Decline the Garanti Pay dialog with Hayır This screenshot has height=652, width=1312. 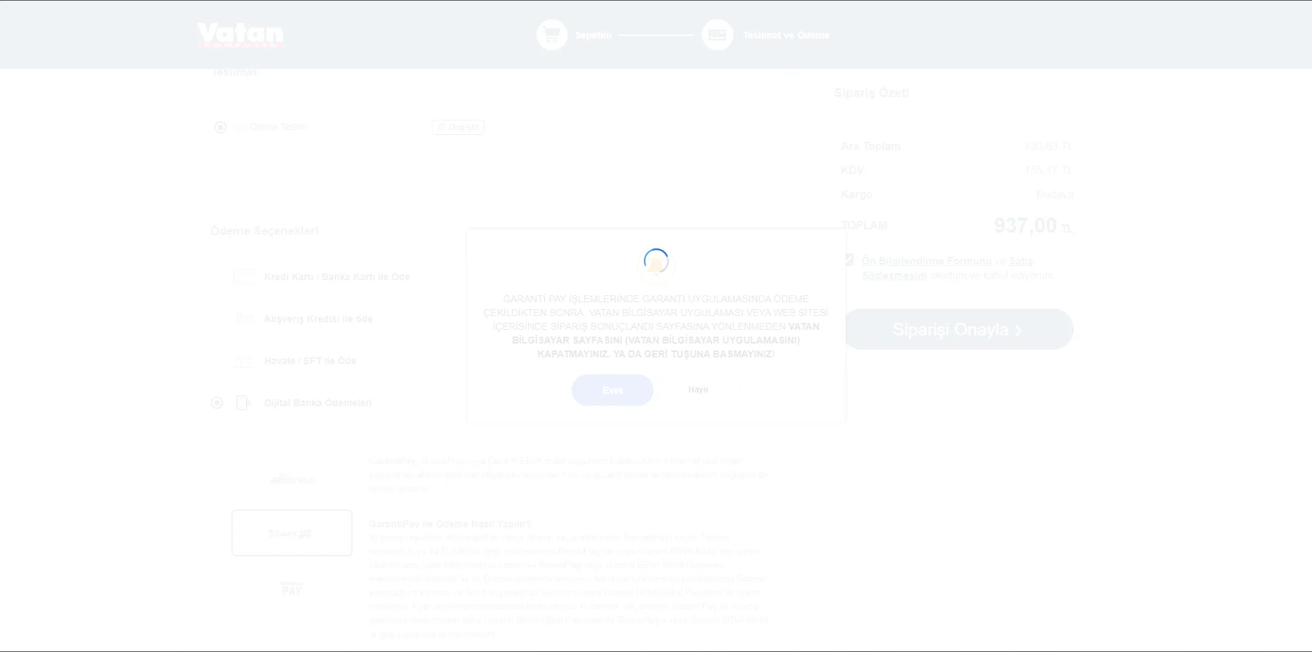pos(698,390)
